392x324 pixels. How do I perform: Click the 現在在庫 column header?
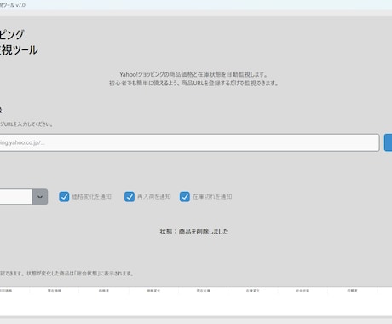[204, 291]
